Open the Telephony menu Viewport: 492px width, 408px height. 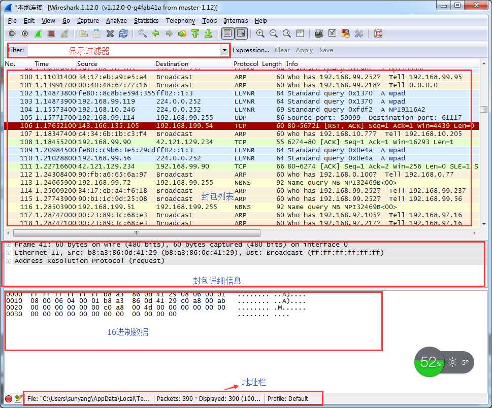coord(180,21)
